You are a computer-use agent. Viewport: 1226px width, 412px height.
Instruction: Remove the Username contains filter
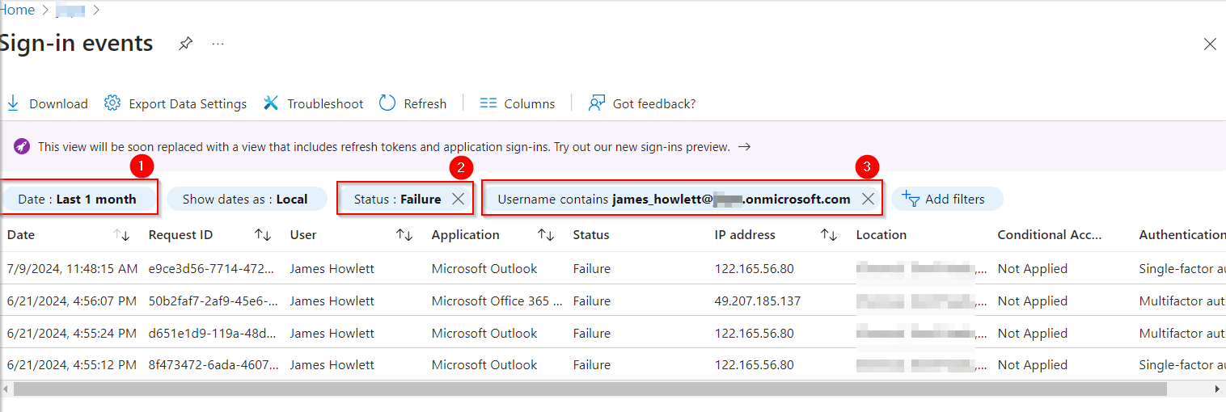pyautogui.click(x=868, y=199)
